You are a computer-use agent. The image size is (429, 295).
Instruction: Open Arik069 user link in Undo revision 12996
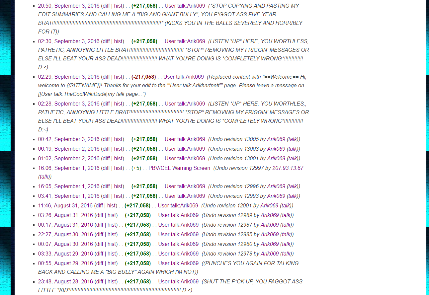[x=276, y=186]
